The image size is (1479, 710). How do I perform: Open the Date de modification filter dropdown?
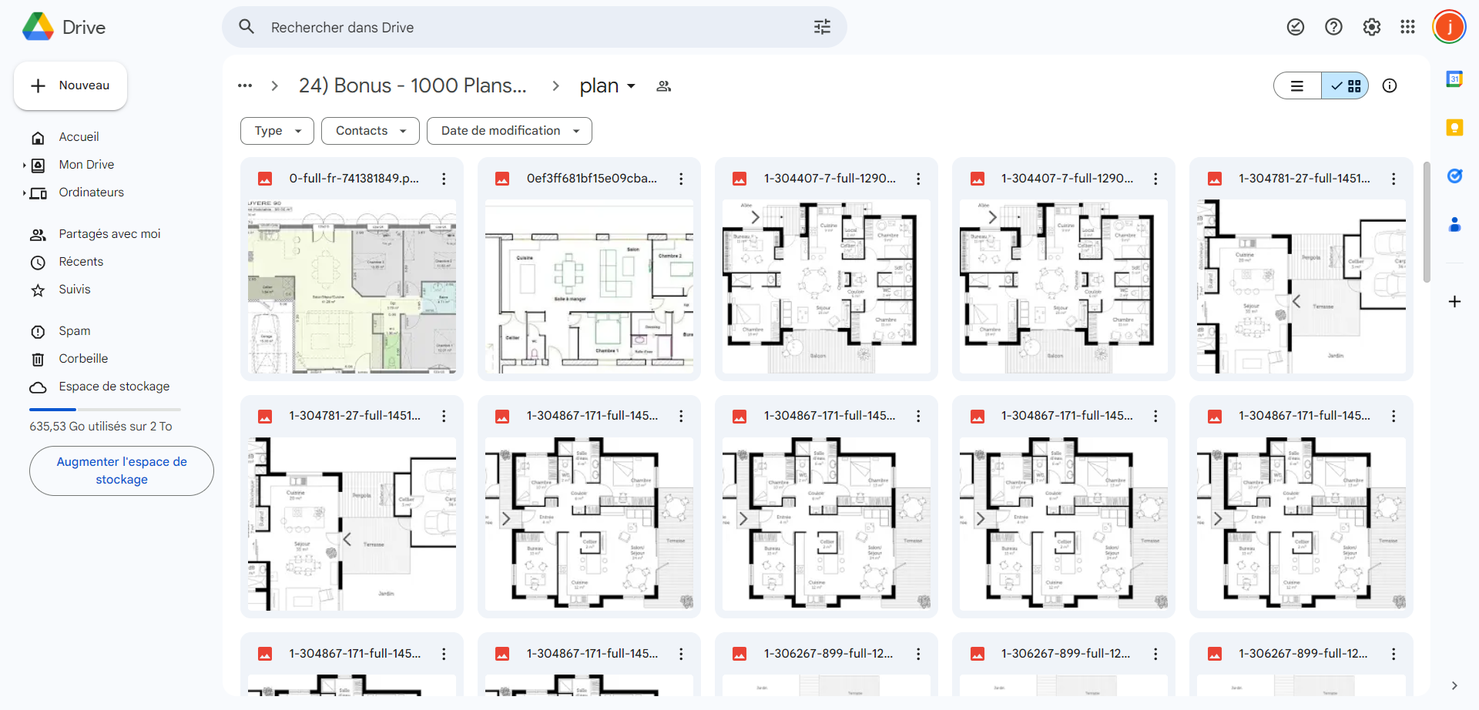[509, 131]
